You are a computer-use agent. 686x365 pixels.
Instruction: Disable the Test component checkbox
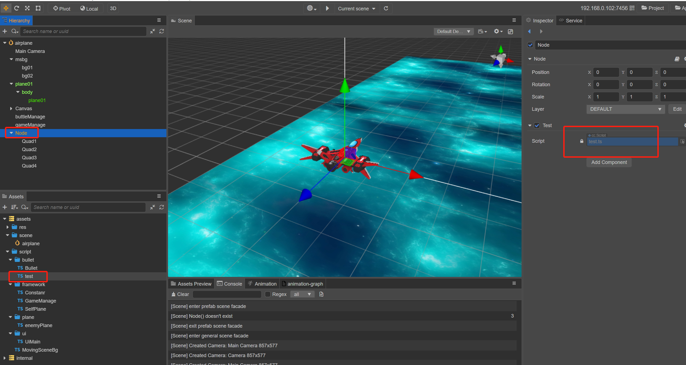click(x=537, y=125)
